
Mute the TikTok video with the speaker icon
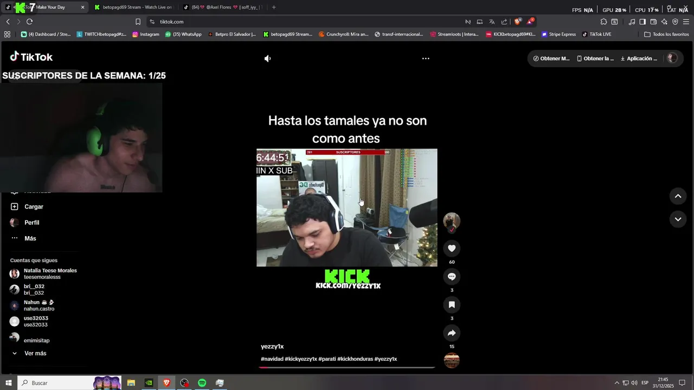click(x=267, y=58)
